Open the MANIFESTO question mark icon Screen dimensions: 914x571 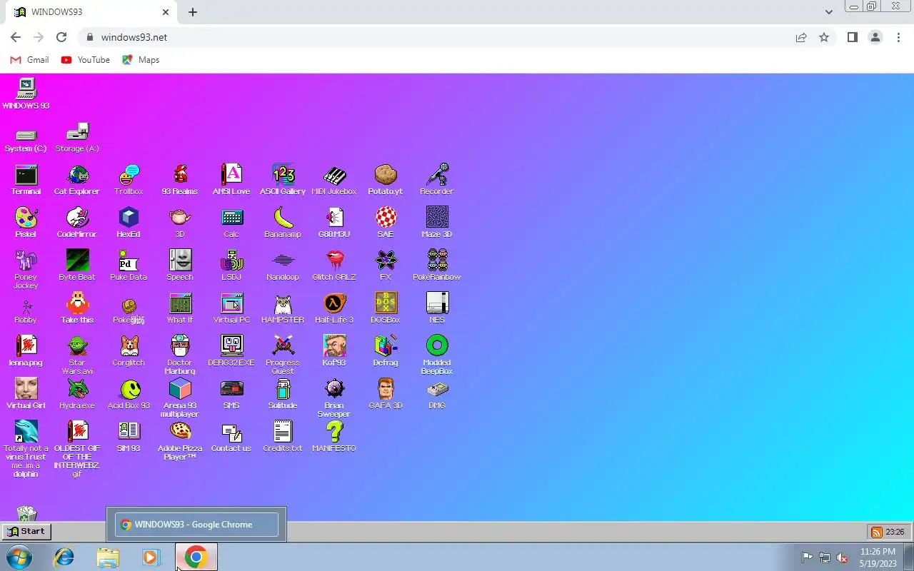(334, 432)
